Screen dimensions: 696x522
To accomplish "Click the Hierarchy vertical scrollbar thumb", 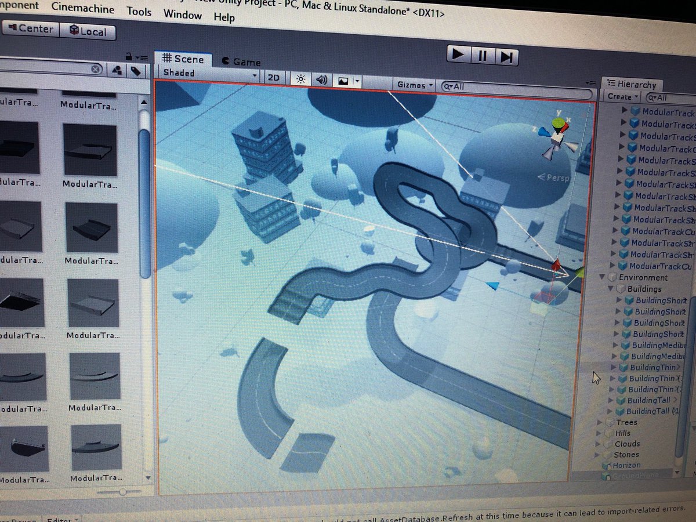I will coord(686,377).
